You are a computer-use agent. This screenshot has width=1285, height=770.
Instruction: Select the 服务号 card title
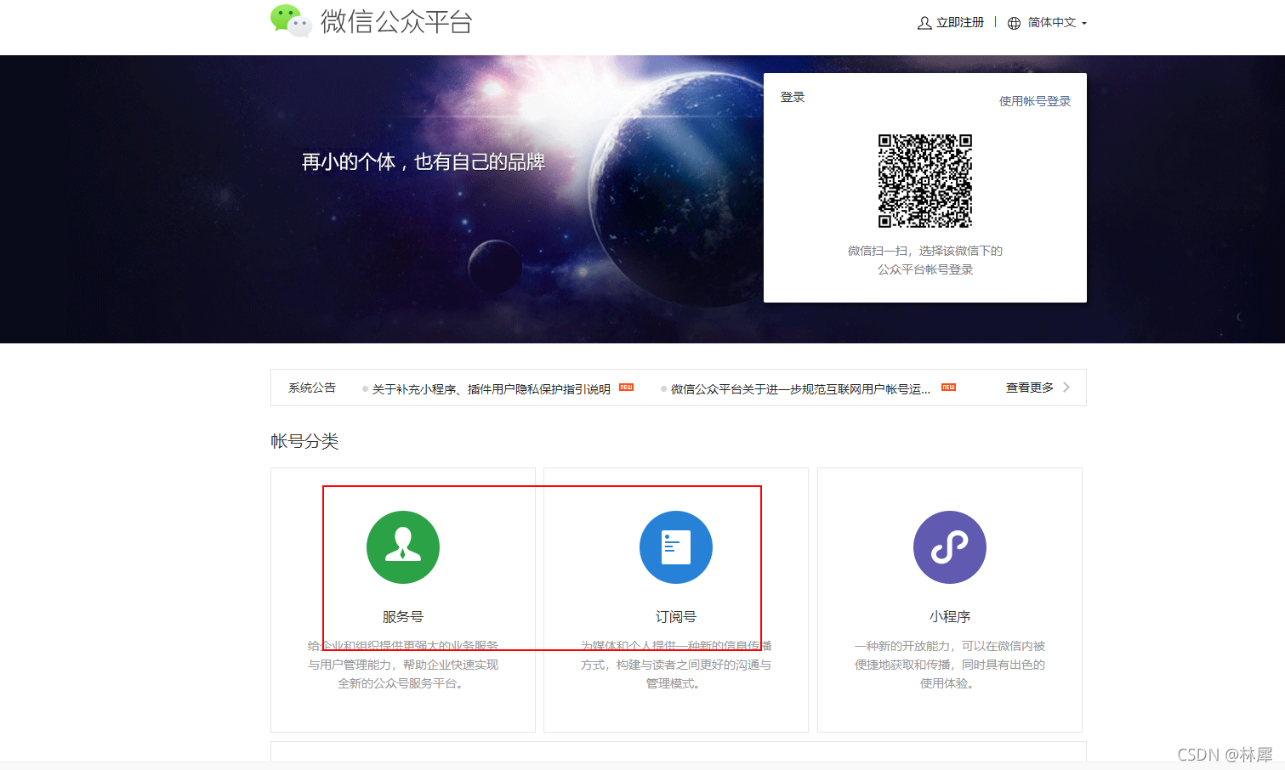click(x=403, y=617)
